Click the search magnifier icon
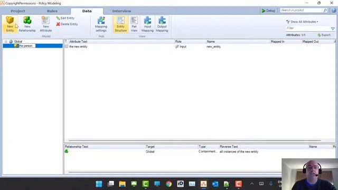This screenshot has height=190, width=338. 325,11
